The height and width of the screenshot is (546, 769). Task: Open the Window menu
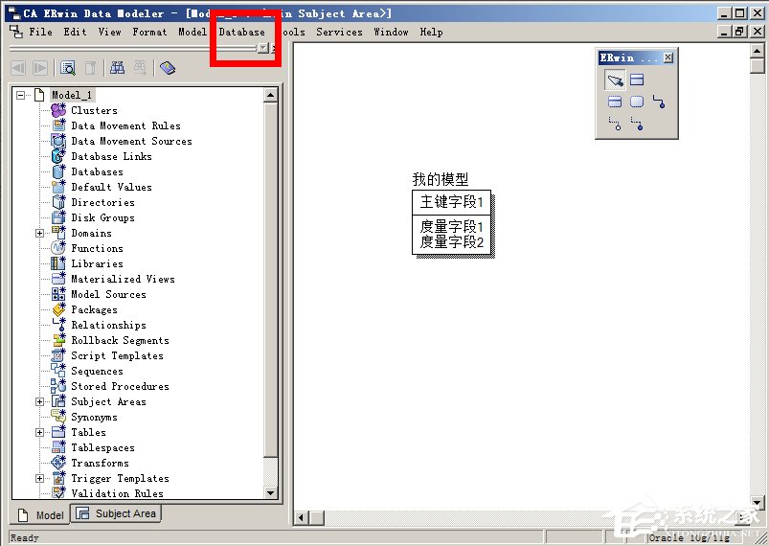pos(391,32)
